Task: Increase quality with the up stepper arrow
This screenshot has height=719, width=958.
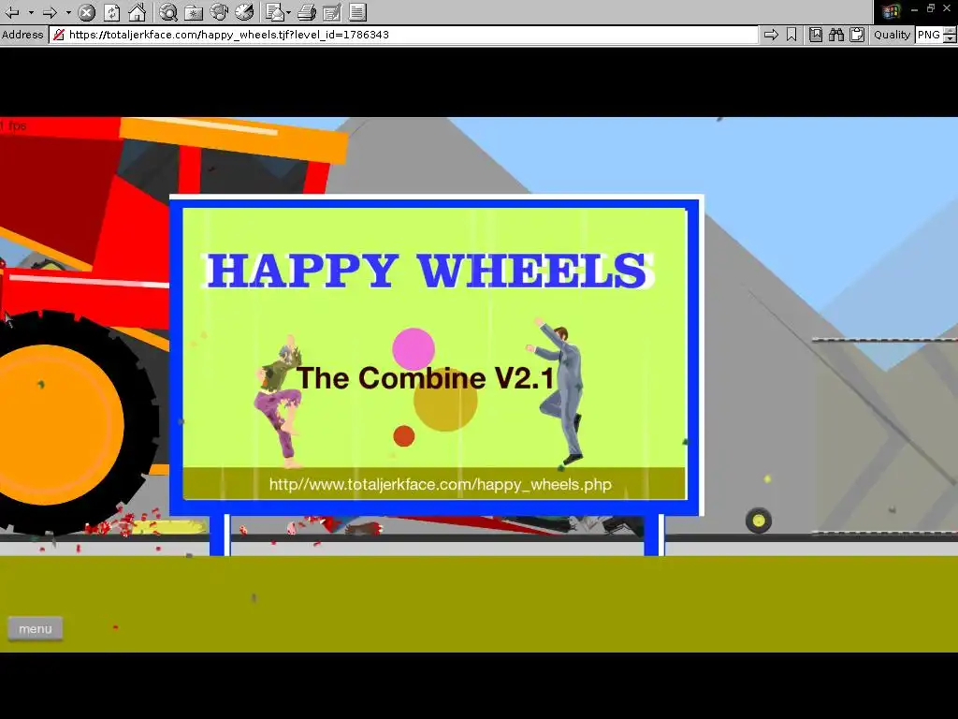Action: 950,31
